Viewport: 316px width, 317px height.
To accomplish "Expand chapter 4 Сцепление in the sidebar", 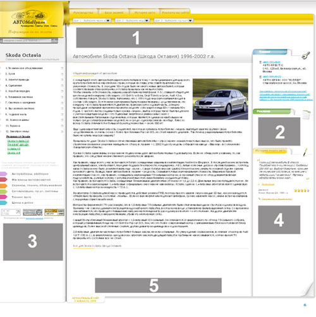I will [62, 85].
